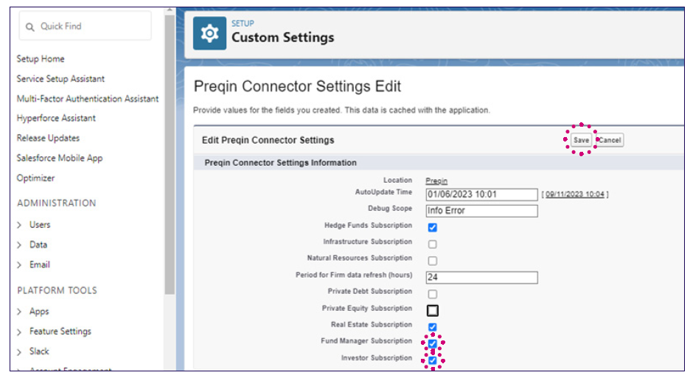Screen dimensions: 690x378
Task: Open Hyperforce Assistant
Action: tap(56, 118)
